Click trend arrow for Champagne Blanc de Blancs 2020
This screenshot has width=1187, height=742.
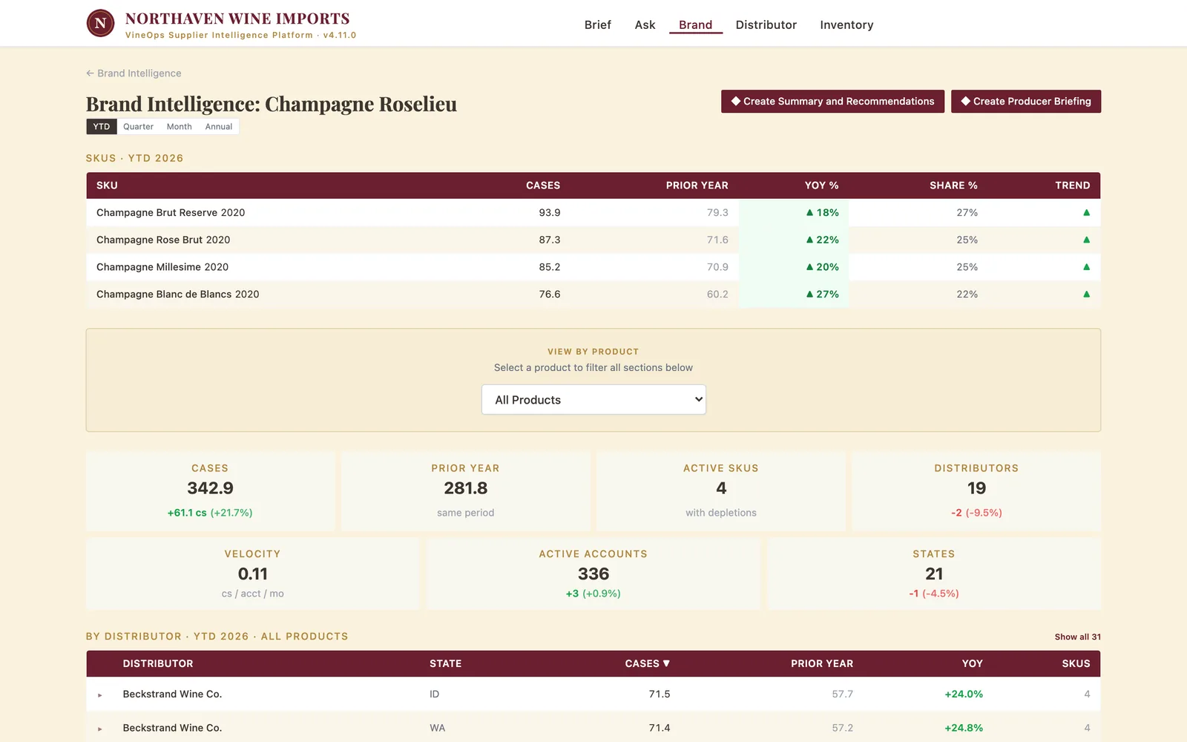[x=1086, y=295]
